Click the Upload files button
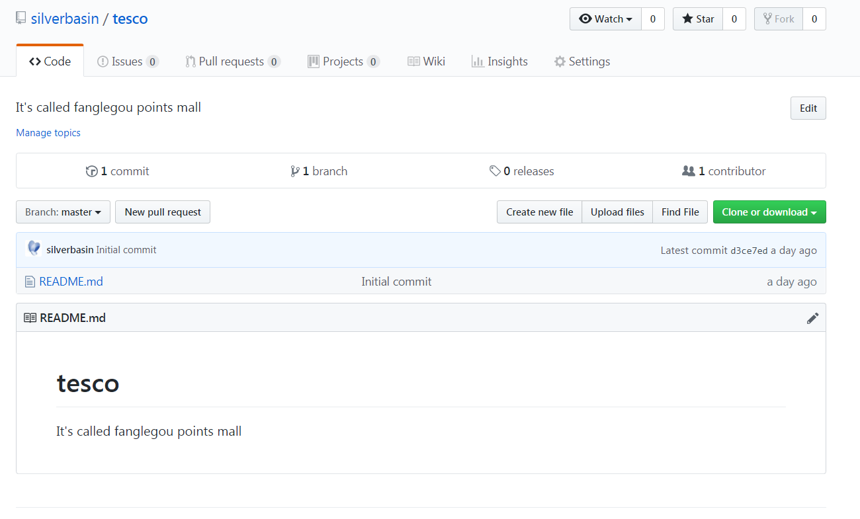Viewport: 860px width, 519px height. (617, 212)
